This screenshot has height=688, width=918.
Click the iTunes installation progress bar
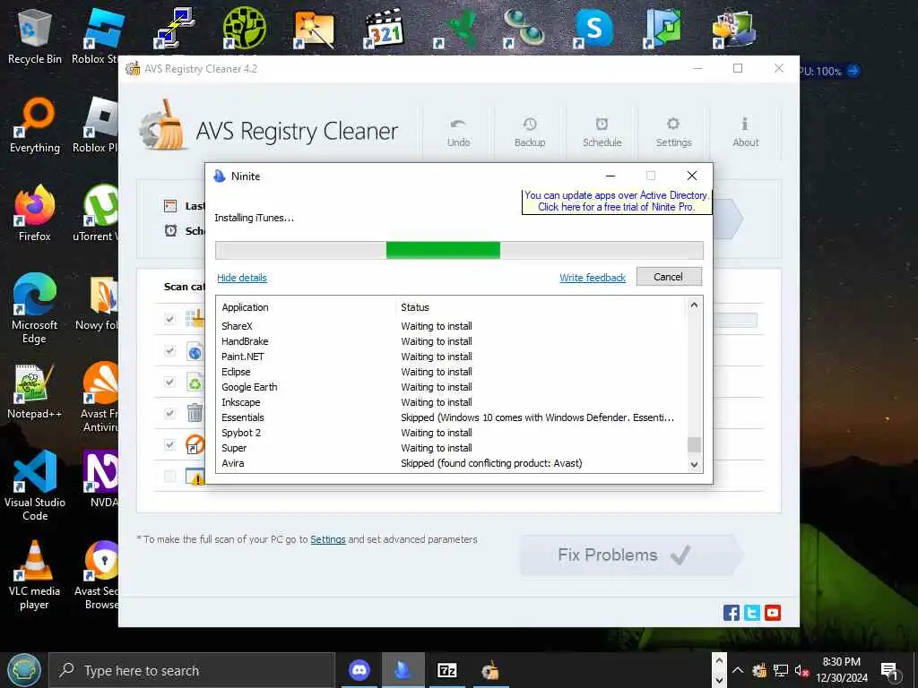459,251
